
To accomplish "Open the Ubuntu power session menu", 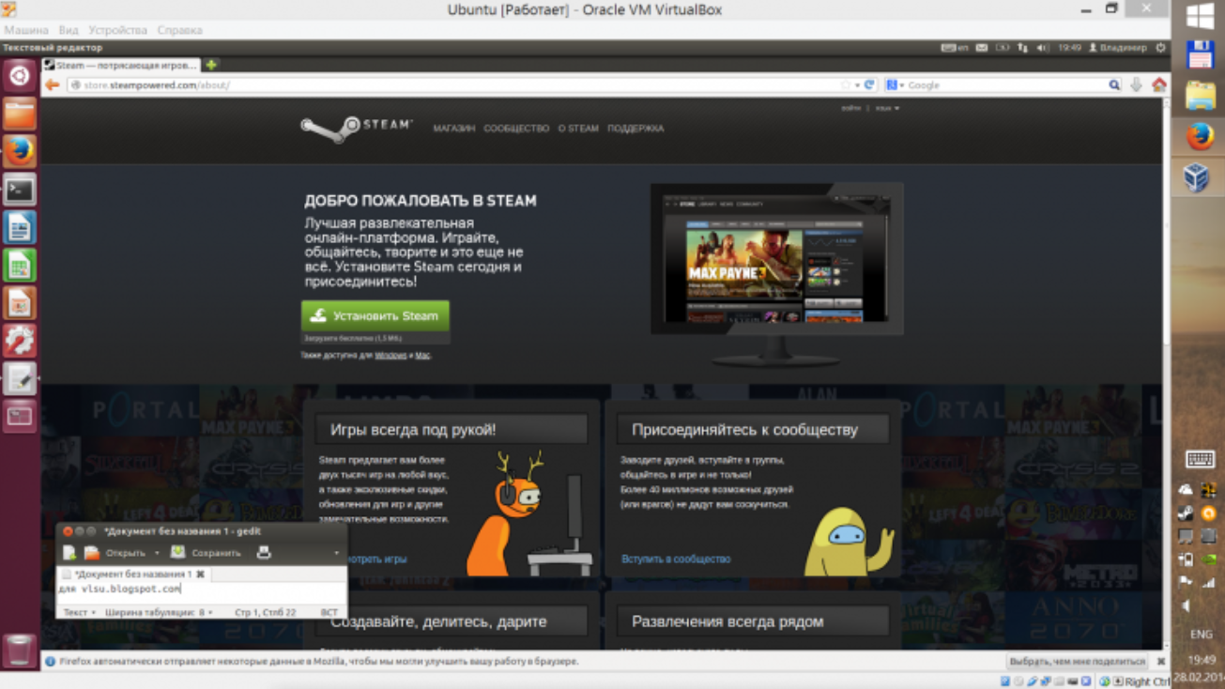I will coord(1160,48).
